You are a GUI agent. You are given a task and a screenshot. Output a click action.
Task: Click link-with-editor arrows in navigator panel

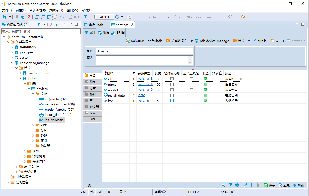pos(58,24)
